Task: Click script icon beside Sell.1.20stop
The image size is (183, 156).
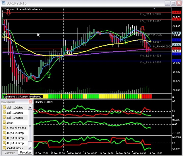Action: pos(4,107)
